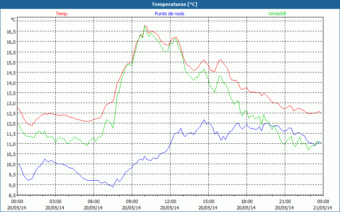Click the '11,5' y-axis value
Viewport: 340px width, 212px height.
point(11,134)
